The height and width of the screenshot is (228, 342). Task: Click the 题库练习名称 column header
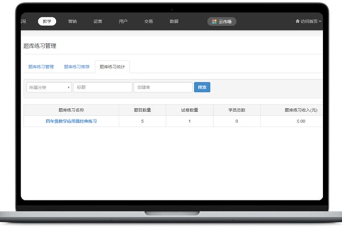coord(71,110)
